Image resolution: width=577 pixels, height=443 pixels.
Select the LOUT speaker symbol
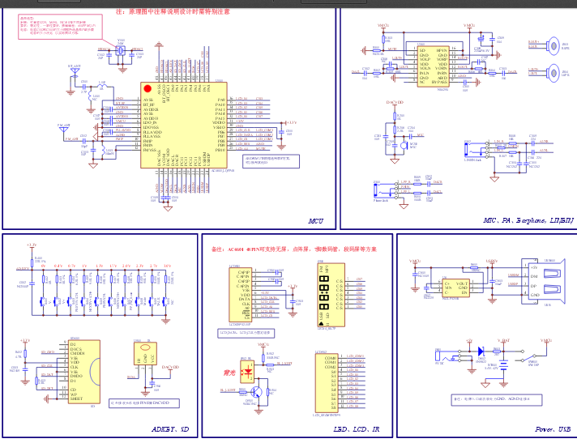pos(553,73)
